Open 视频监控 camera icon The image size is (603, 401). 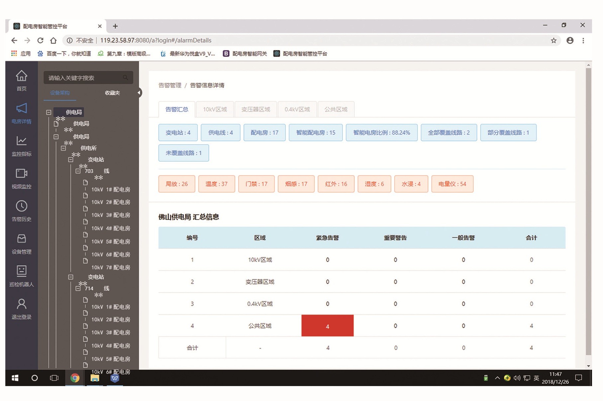(x=22, y=173)
